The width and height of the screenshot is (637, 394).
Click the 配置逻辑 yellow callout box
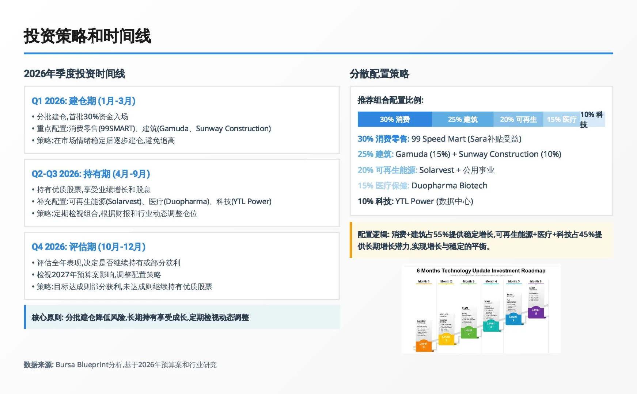pyautogui.click(x=481, y=240)
